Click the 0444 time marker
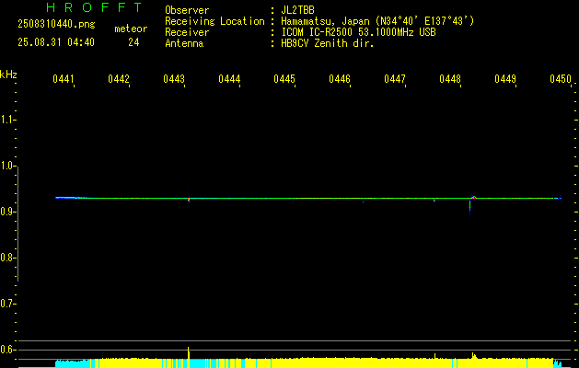Screen dimensions: 579x368 pos(229,79)
